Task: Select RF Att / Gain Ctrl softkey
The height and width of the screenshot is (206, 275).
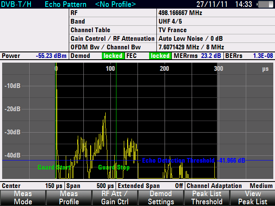Action: tap(115, 198)
